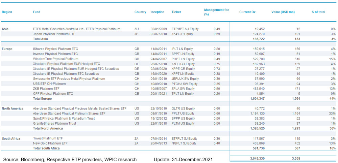This screenshot has height=163, width=338.
Task: Click ticker XAD3 GR Equity
Action: coord(183,64)
